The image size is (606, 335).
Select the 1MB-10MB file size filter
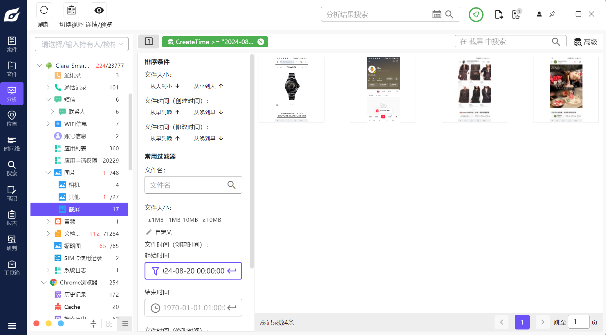pos(183,220)
